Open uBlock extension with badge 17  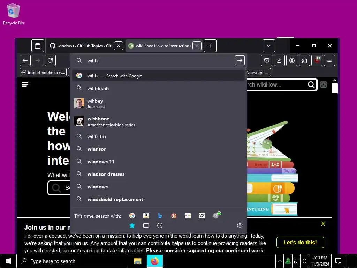click(x=317, y=60)
